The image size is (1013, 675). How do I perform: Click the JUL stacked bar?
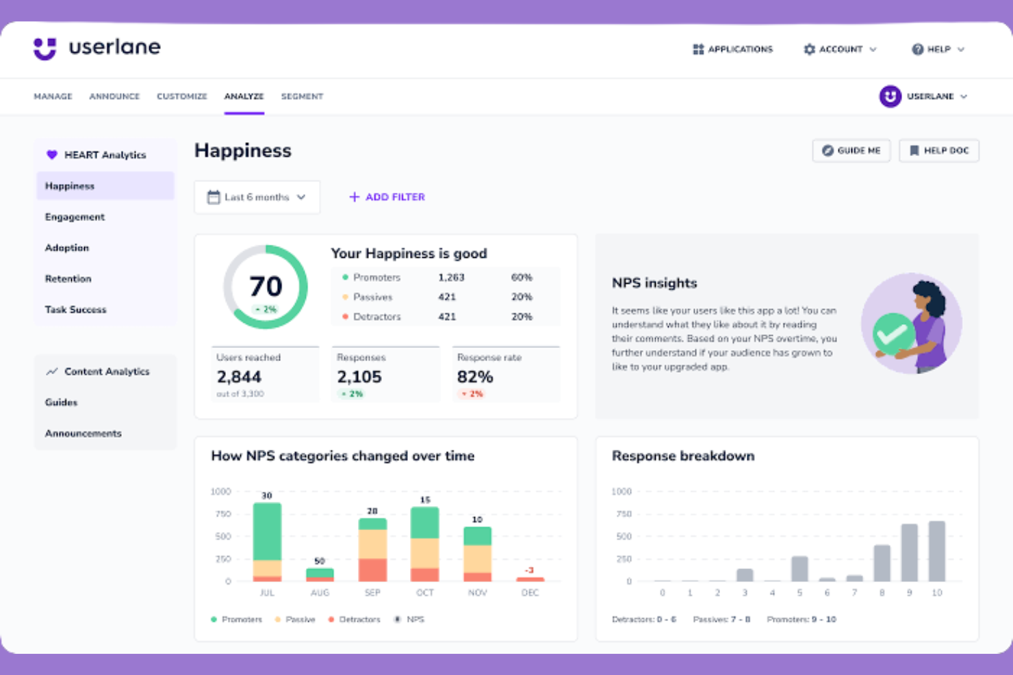pyautogui.click(x=267, y=542)
